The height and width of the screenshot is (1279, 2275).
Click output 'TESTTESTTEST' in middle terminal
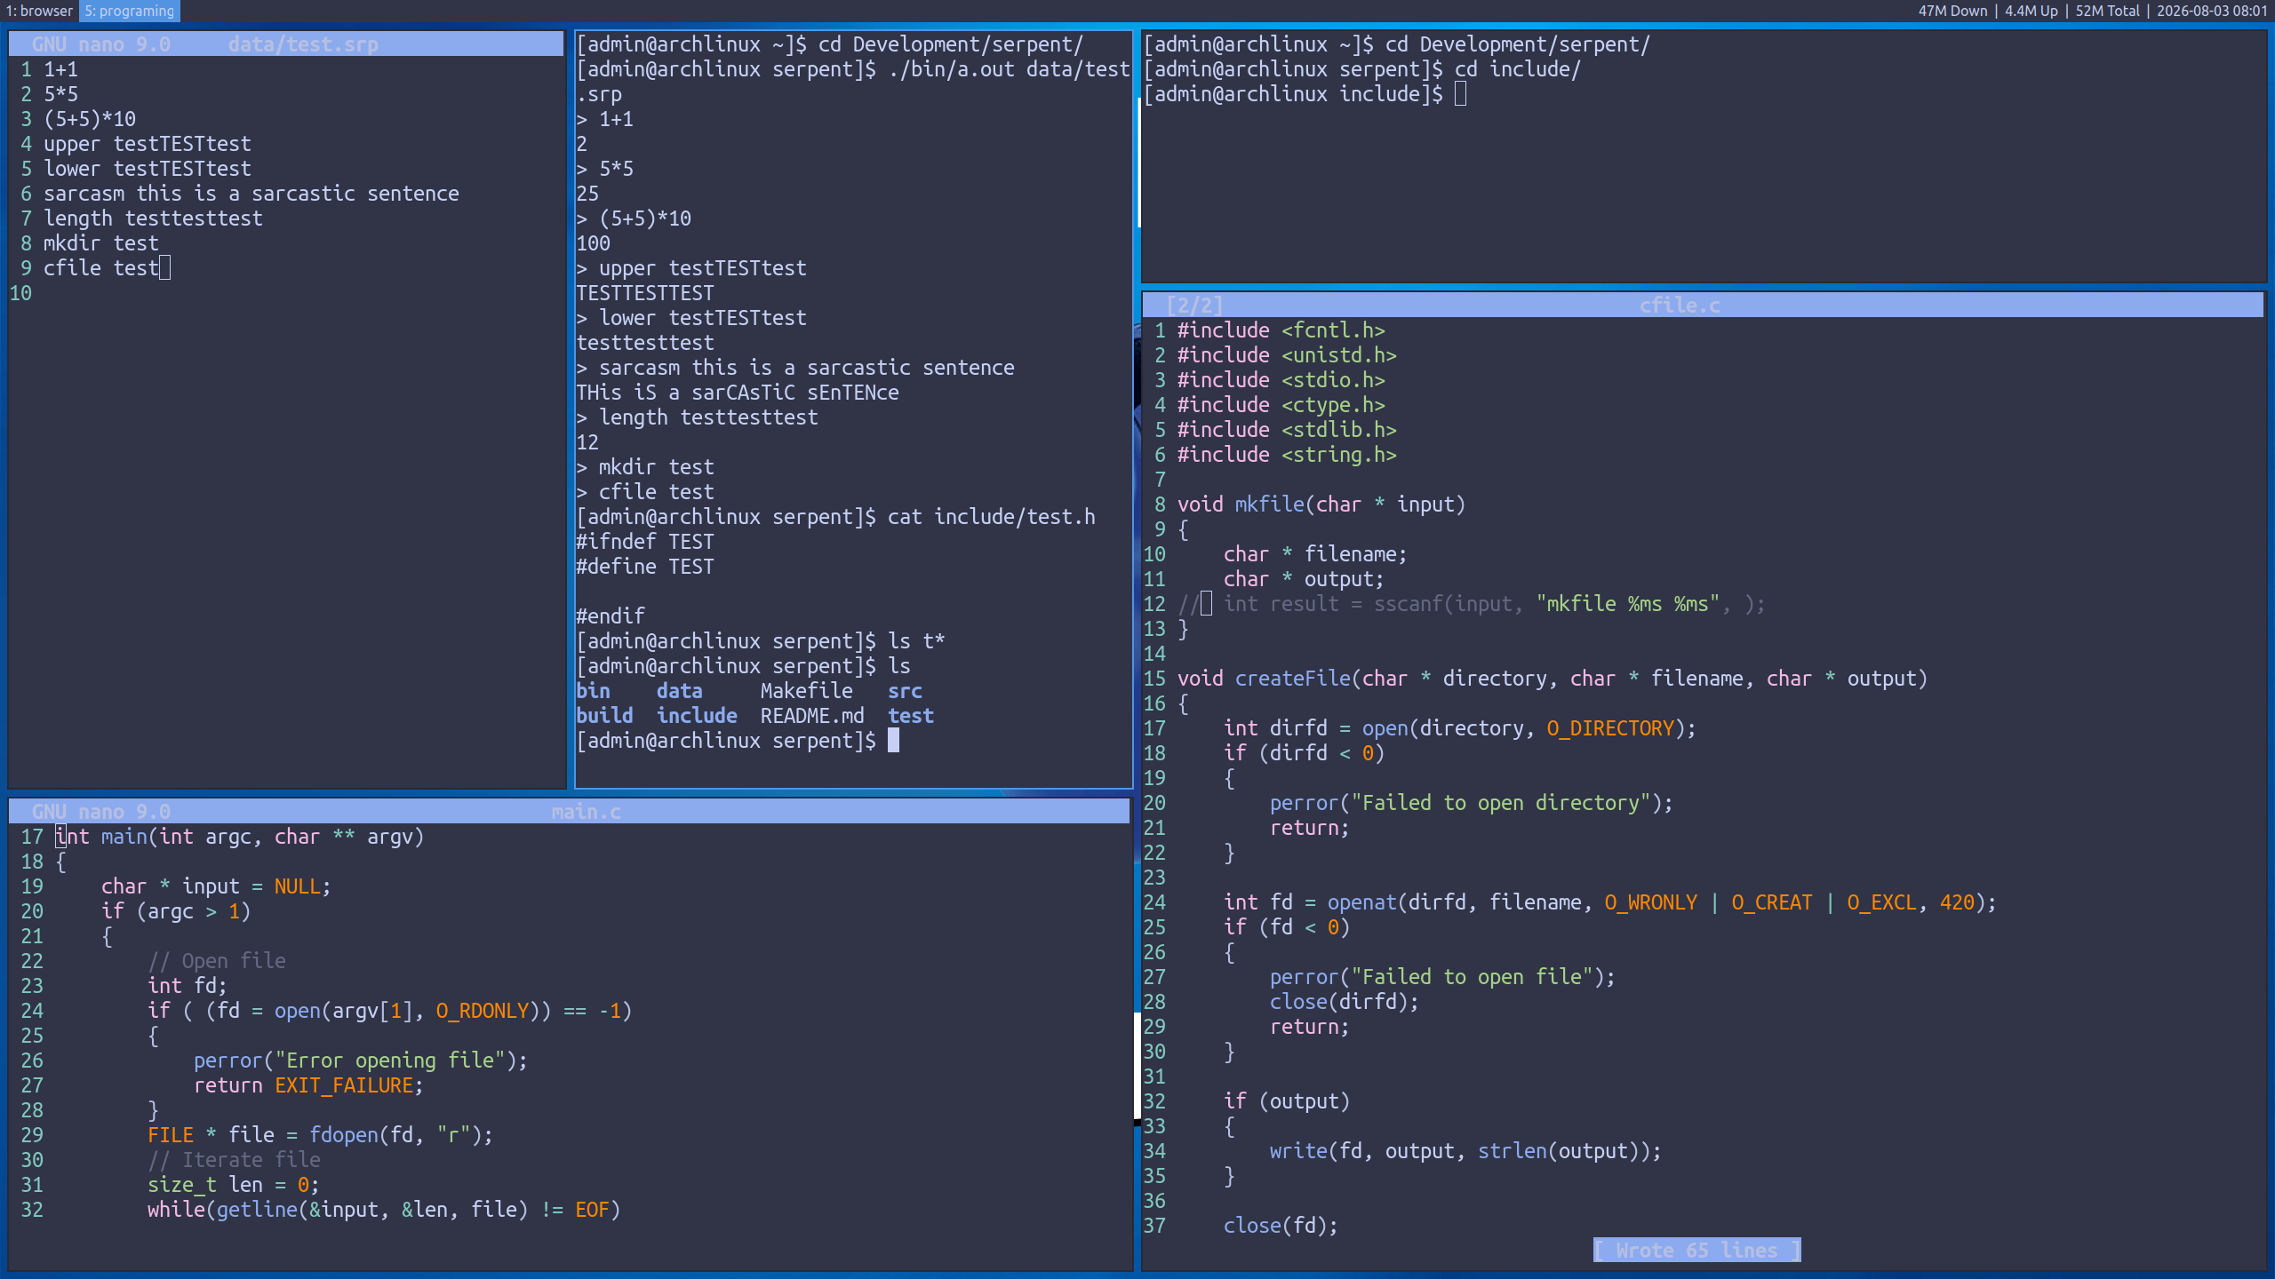click(x=645, y=293)
